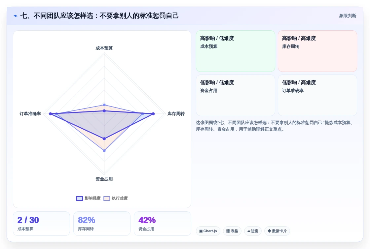
Task: Open the 低影响 / 低难度 quadrant card
Action: pos(236,95)
